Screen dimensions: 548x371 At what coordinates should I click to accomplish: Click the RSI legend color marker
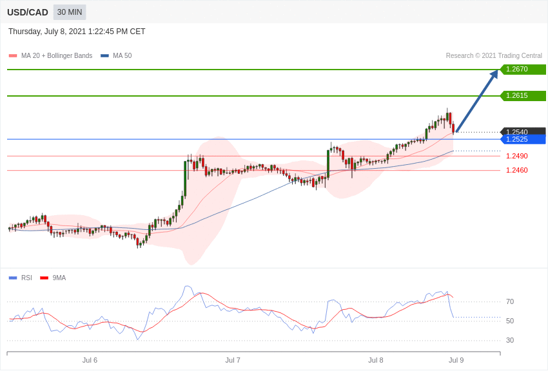point(13,278)
